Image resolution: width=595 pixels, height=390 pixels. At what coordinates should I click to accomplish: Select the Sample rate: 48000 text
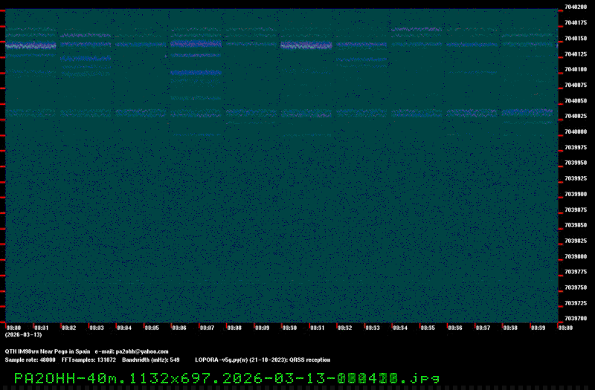click(30, 360)
